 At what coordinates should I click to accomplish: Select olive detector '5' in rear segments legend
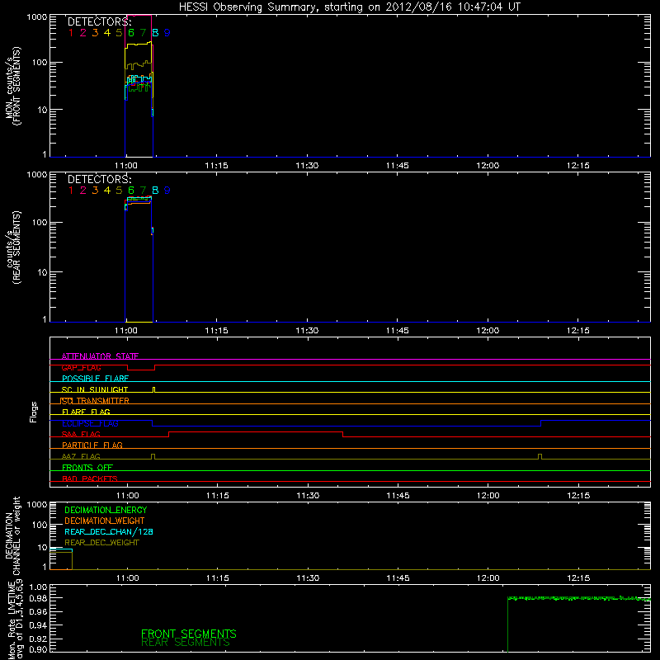click(x=119, y=191)
